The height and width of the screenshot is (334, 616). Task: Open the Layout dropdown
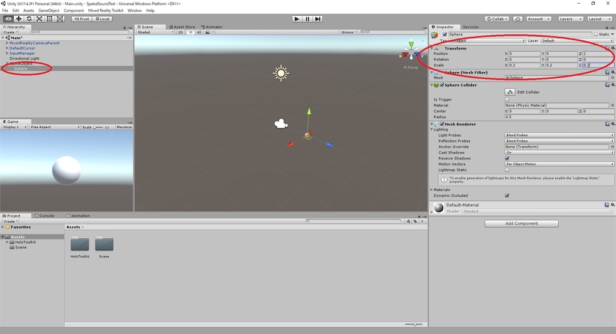coord(599,19)
